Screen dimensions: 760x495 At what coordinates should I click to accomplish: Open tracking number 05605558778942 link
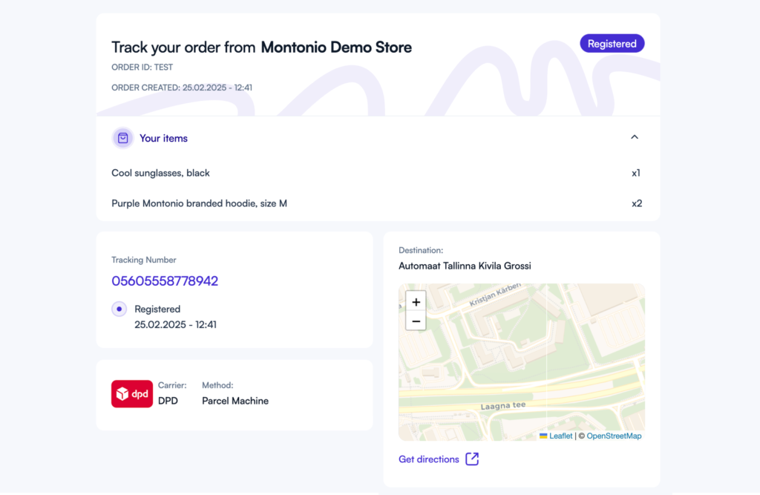pyautogui.click(x=165, y=281)
